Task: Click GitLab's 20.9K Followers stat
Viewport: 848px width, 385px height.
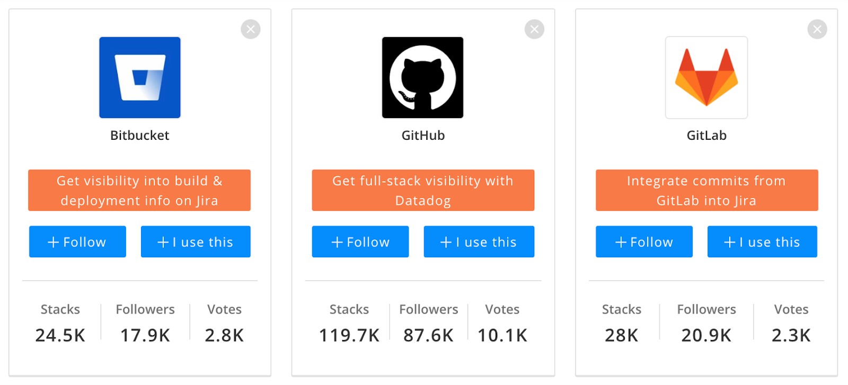Action: [x=706, y=335]
